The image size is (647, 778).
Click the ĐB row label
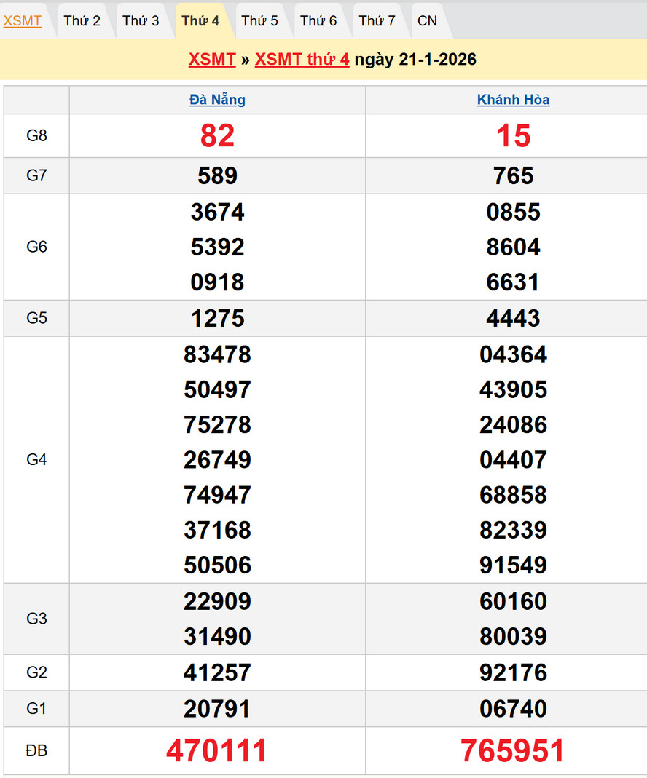(36, 750)
